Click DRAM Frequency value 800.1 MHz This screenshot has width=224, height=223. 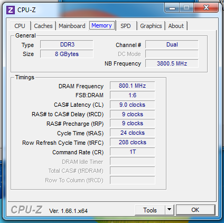(133, 86)
